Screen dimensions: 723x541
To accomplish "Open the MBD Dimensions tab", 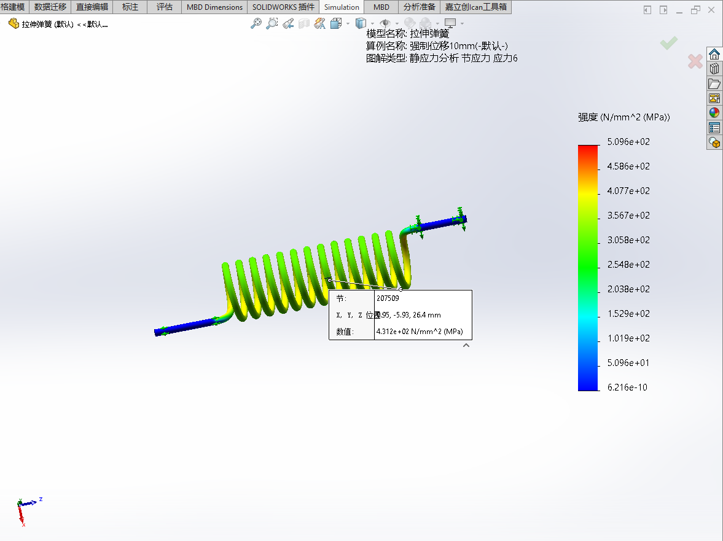I will tap(214, 7).
